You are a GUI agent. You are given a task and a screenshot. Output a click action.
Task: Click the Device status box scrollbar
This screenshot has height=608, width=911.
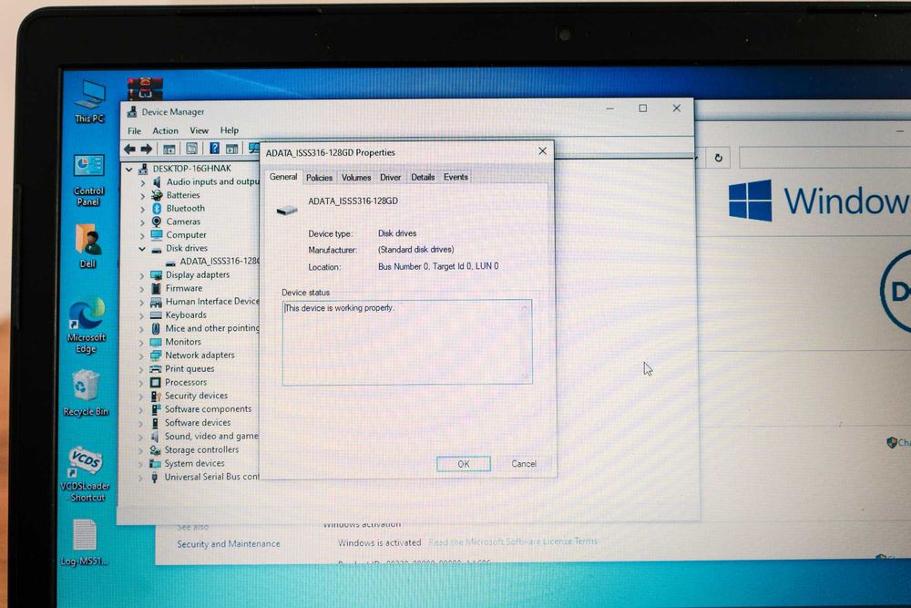point(526,343)
